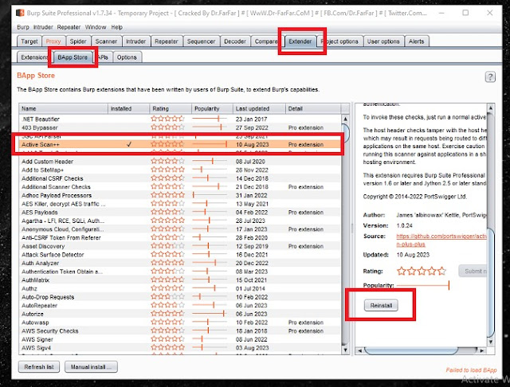Screen dimensions: 510x387
Task: Open the Window menu
Action: click(x=96, y=27)
